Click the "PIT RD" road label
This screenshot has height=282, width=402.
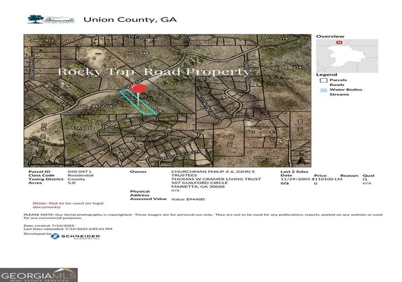(138, 38)
